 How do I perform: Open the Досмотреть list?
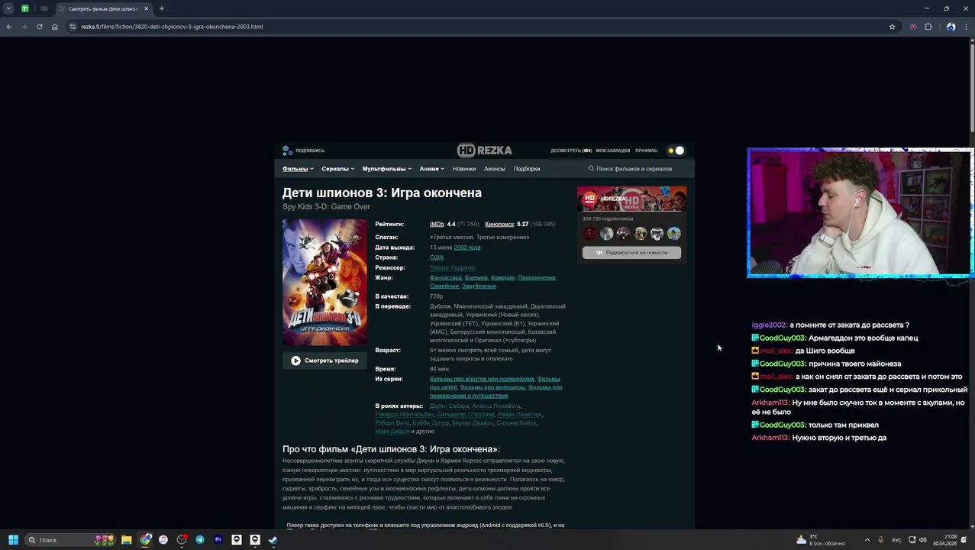(x=571, y=150)
